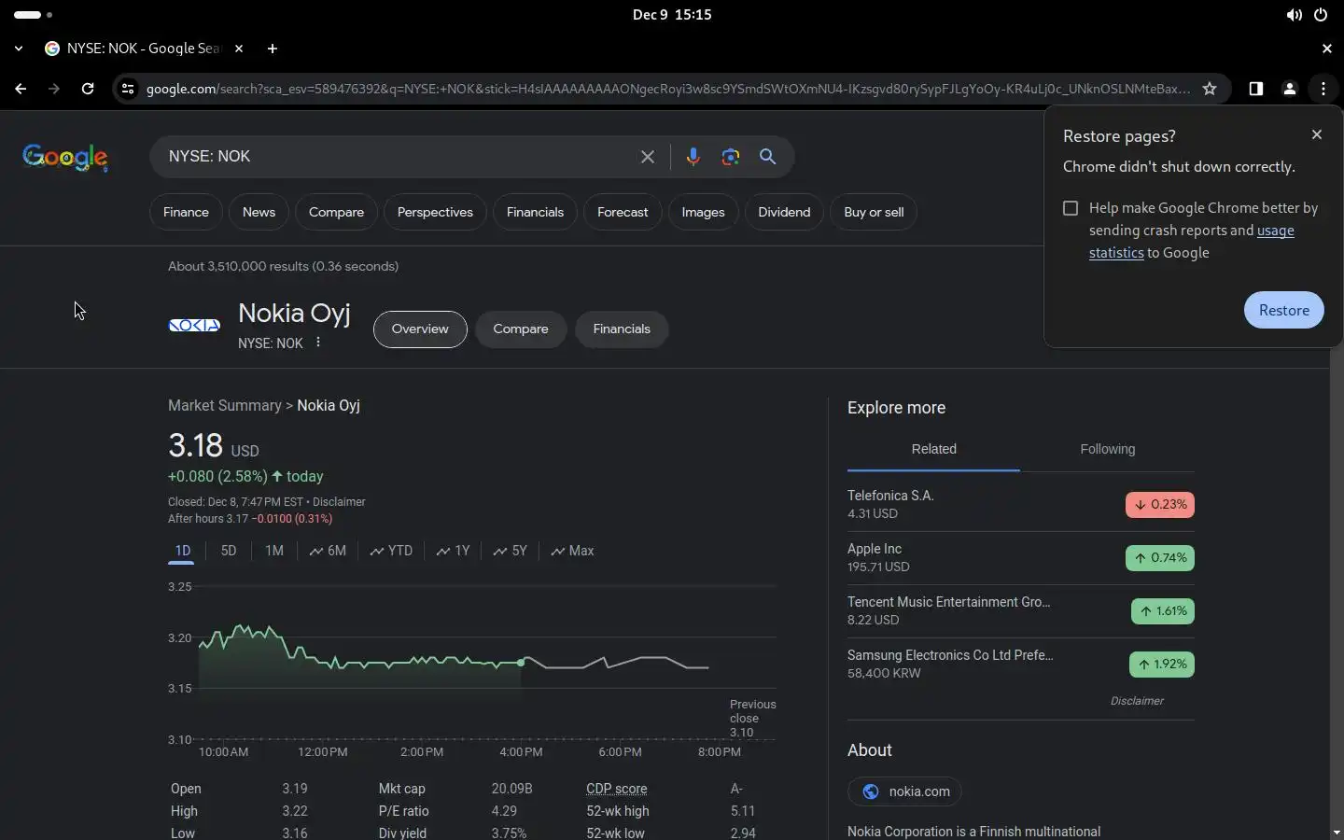Show the 1D chart range

(182, 551)
